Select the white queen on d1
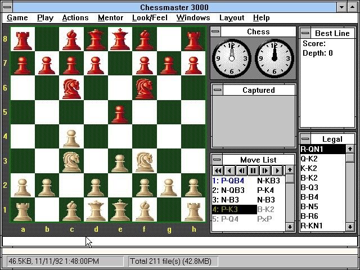The image size is (360, 270). point(95,210)
